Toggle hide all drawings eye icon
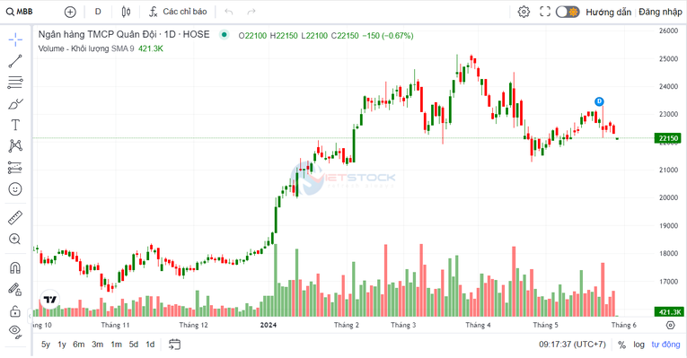Viewport: 687px width, 358px height. (15, 332)
